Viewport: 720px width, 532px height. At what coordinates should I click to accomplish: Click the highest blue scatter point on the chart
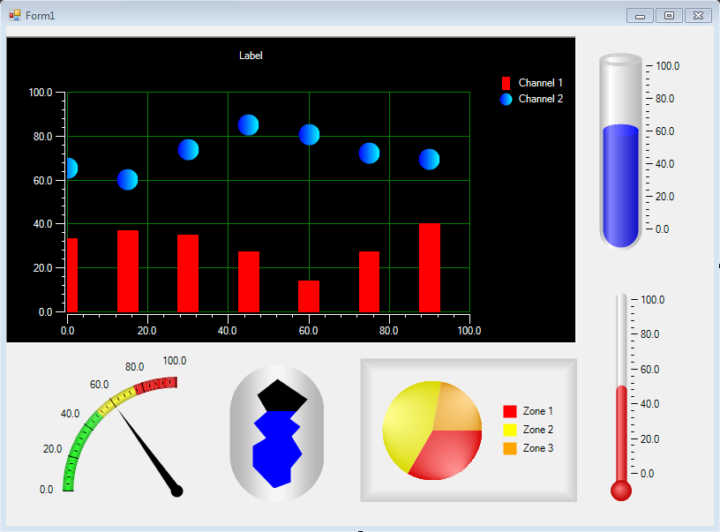click(251, 124)
